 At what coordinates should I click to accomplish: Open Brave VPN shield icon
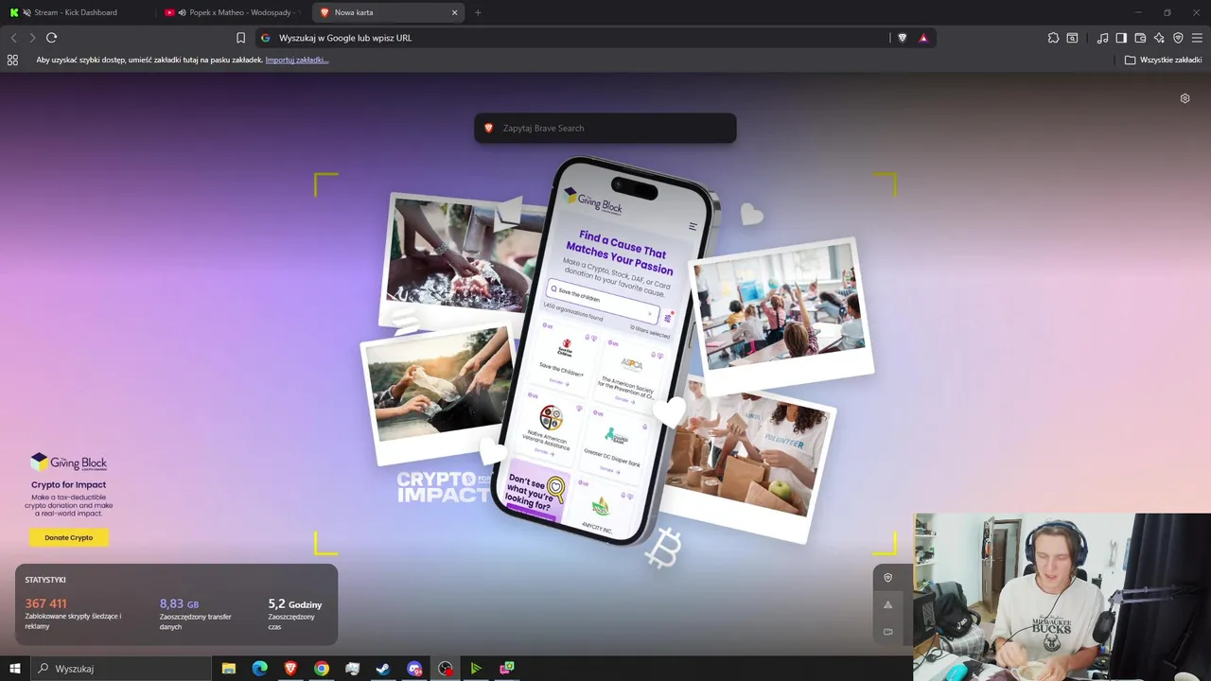point(1178,38)
